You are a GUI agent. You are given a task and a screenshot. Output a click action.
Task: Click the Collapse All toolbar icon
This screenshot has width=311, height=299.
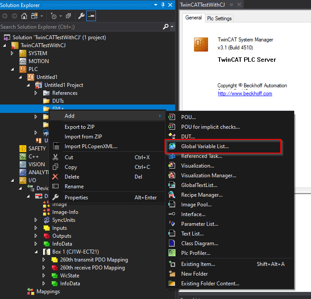pos(68,16)
